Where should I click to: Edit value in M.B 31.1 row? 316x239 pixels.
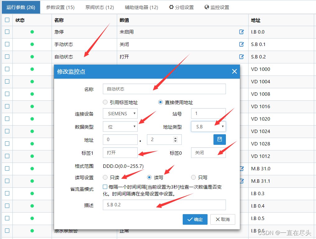click(x=242, y=181)
